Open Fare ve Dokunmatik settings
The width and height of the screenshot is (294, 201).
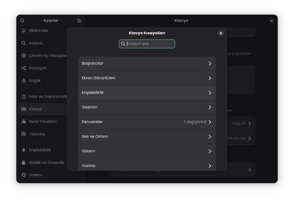pos(43,97)
